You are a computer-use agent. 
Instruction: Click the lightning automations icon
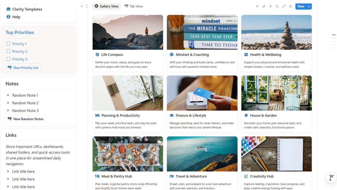(271, 6)
